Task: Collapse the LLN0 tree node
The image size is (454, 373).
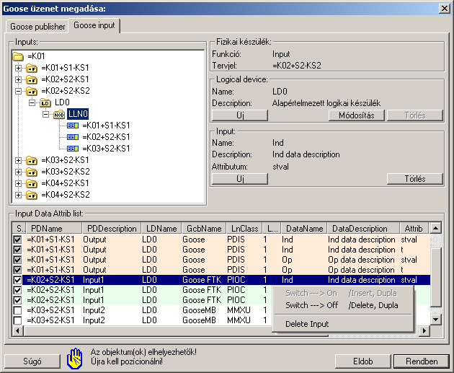Action: point(45,114)
